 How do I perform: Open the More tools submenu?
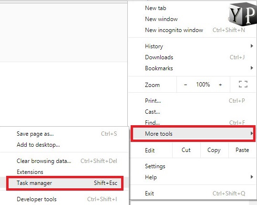[193, 133]
